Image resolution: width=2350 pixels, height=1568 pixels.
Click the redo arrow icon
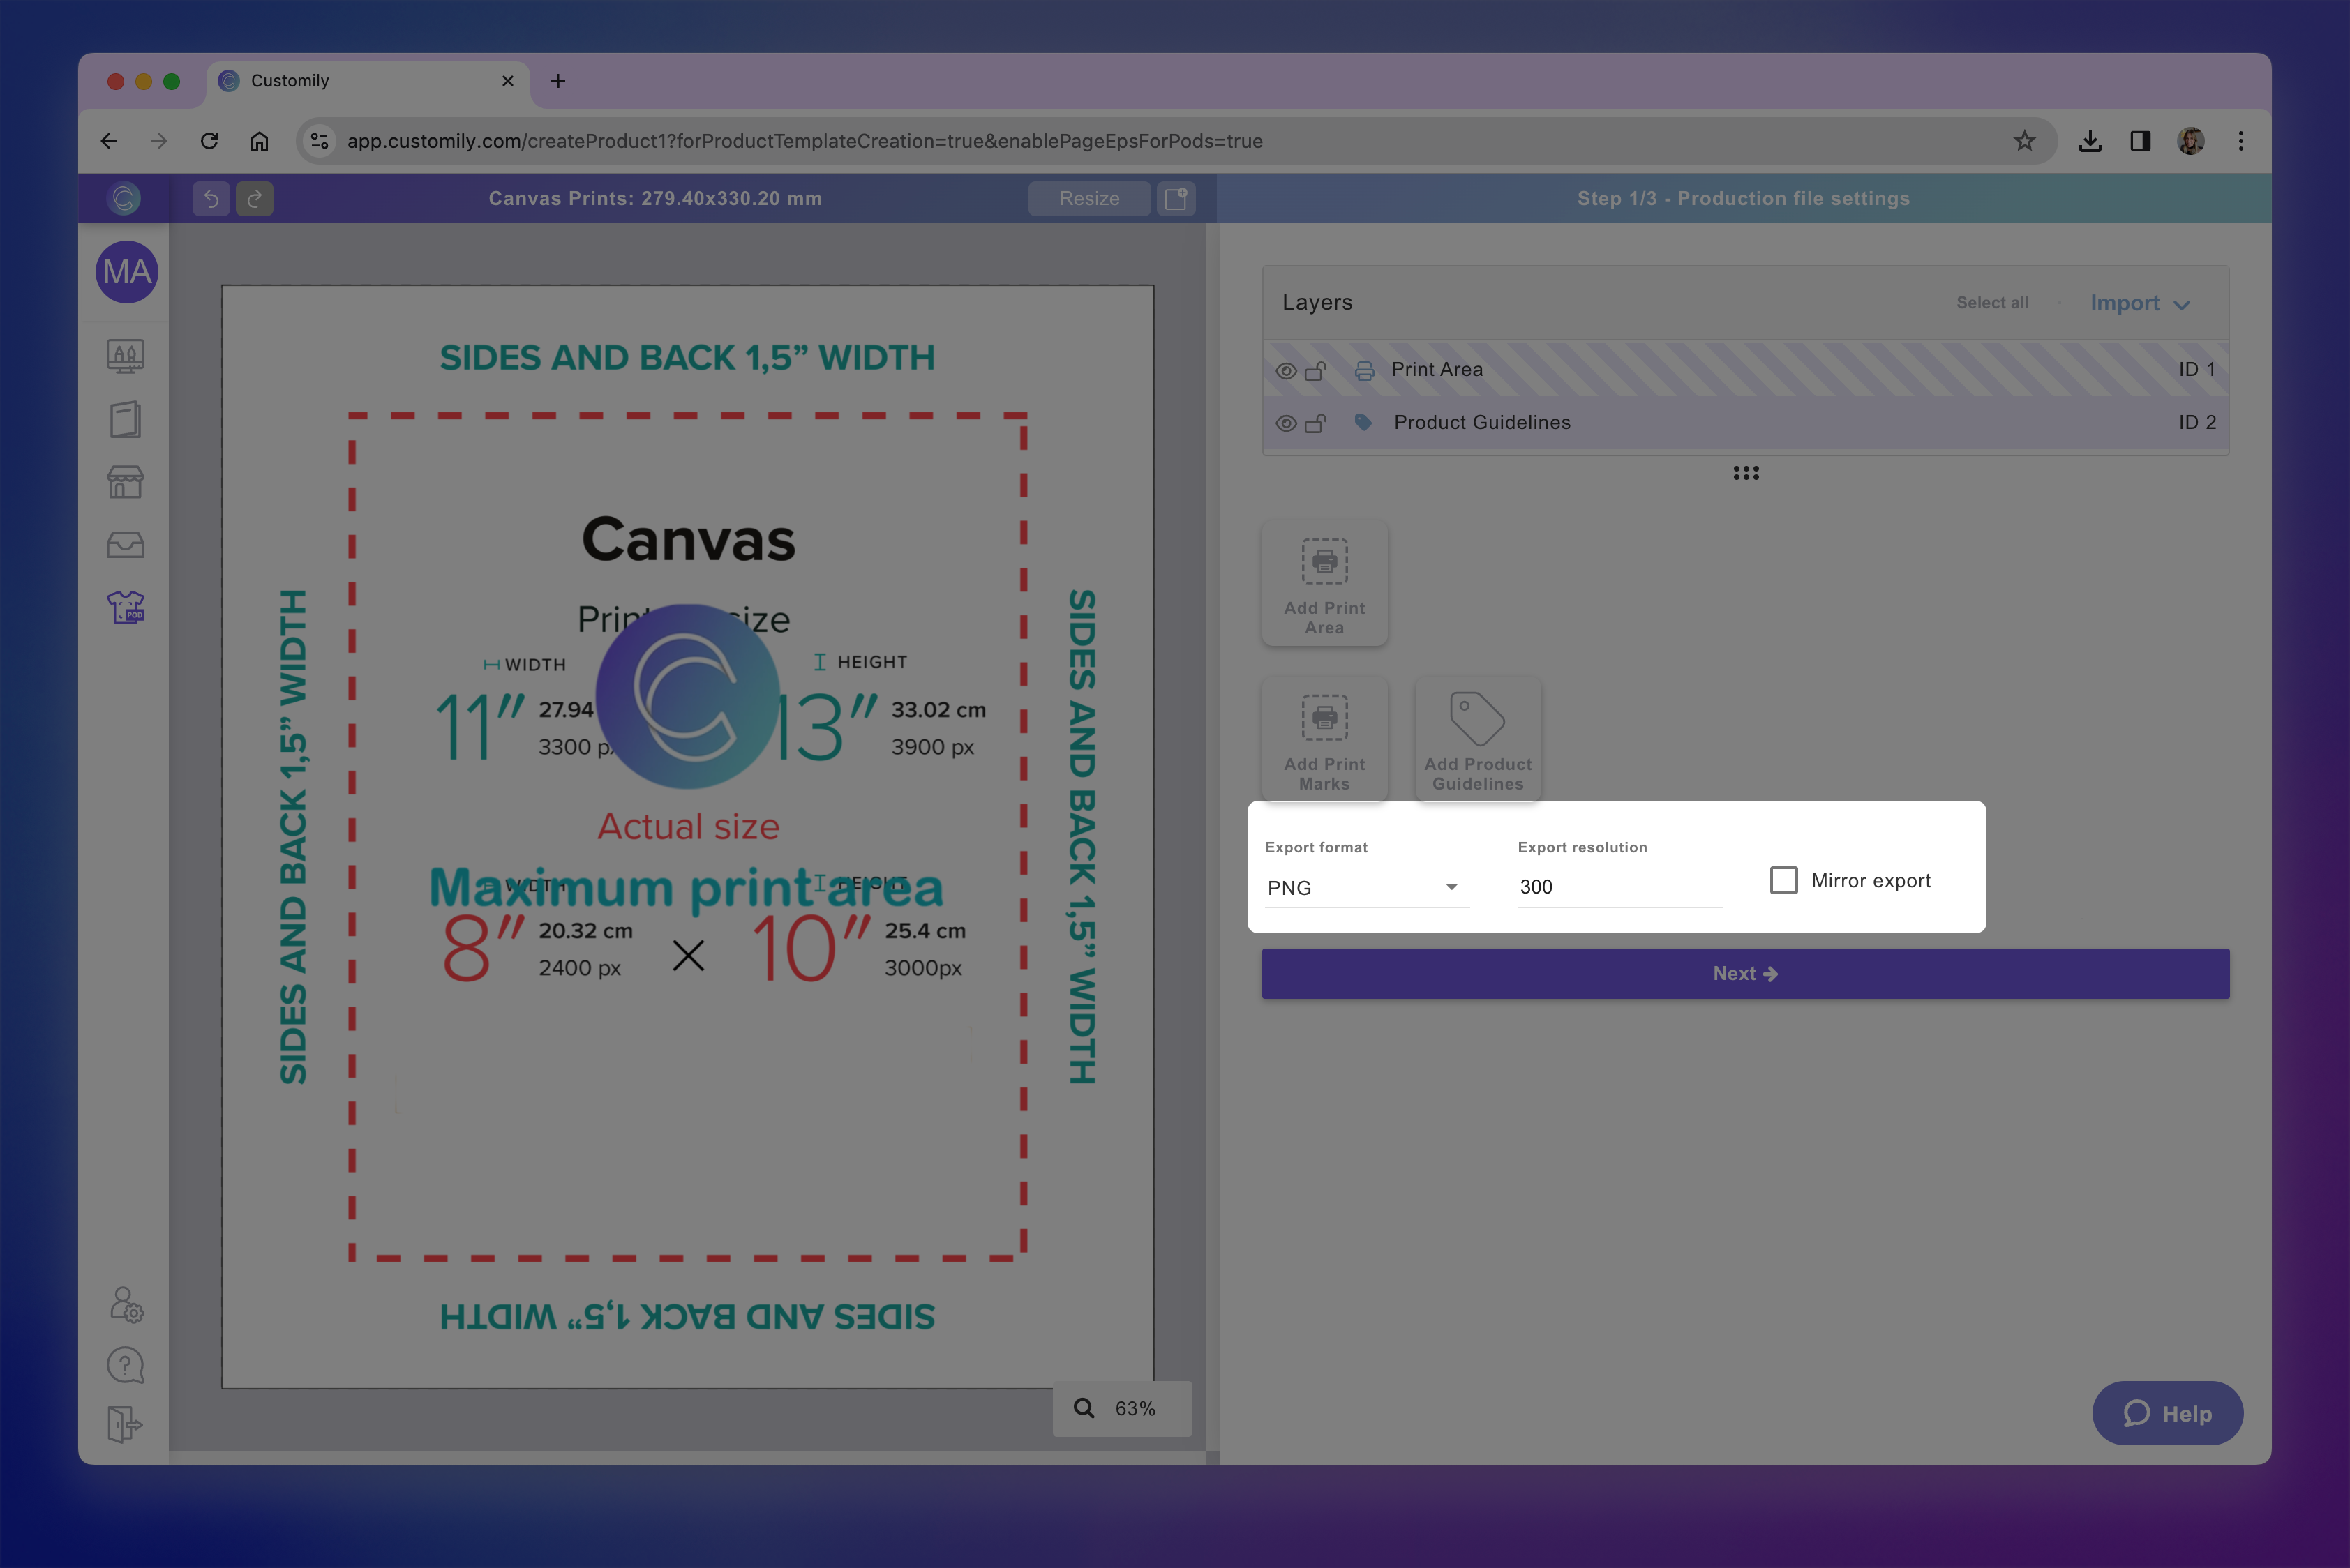pyautogui.click(x=255, y=198)
